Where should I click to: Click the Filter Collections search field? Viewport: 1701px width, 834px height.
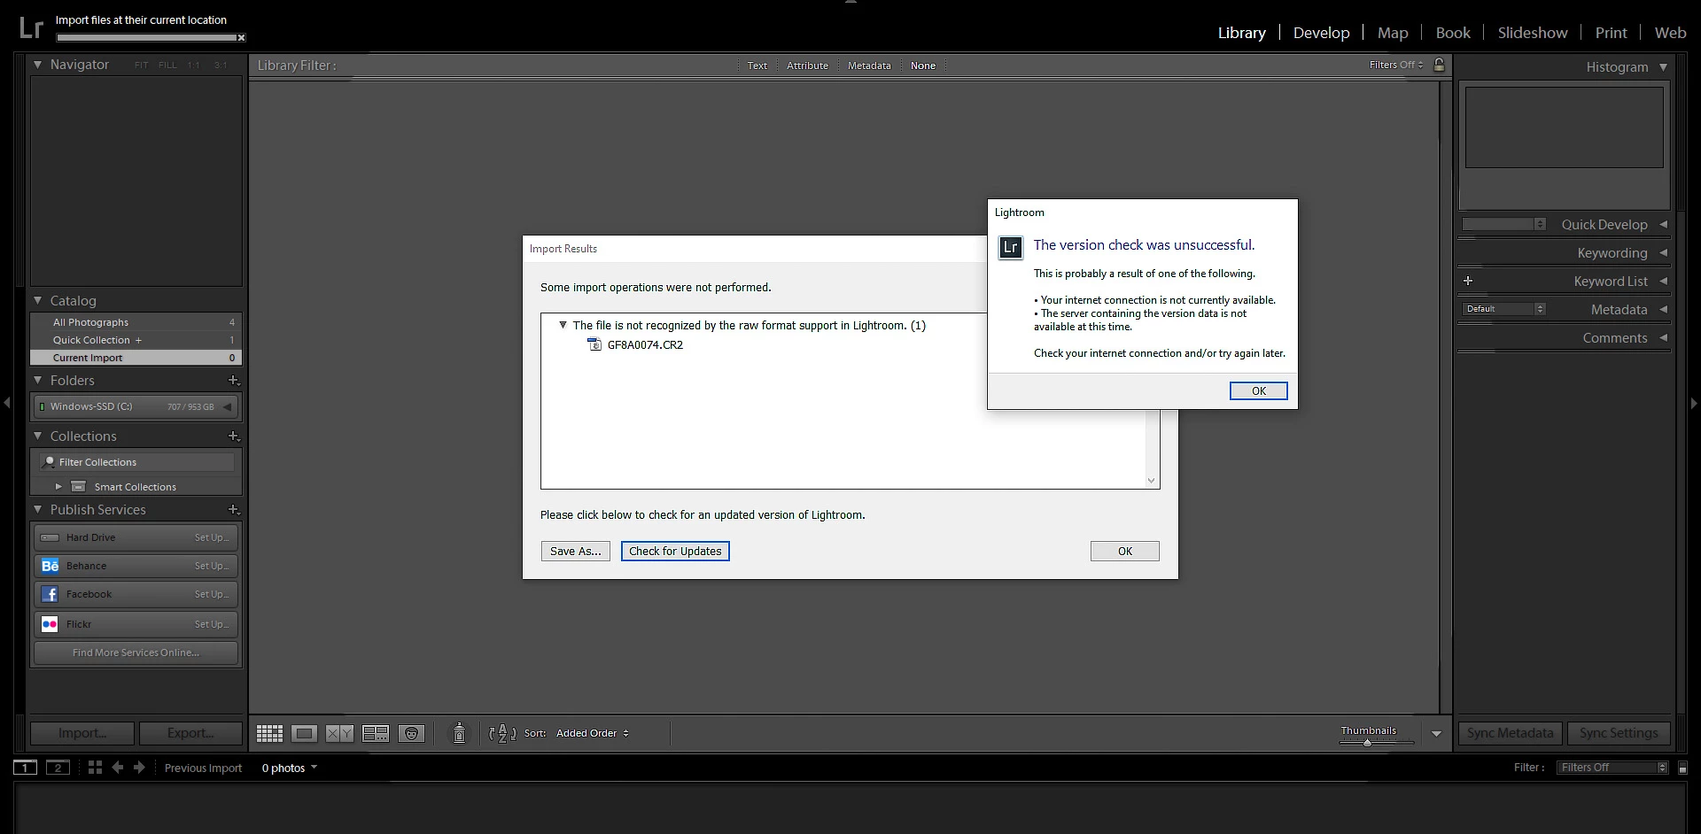coord(137,462)
